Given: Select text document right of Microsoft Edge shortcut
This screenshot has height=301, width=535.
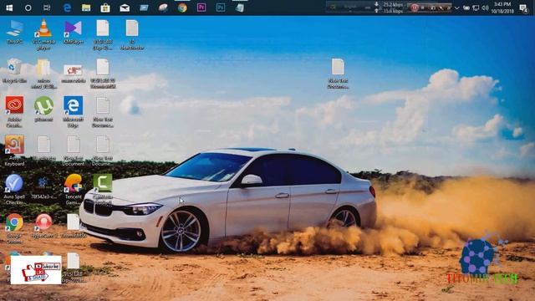Looking at the screenshot, I should coord(102,112).
